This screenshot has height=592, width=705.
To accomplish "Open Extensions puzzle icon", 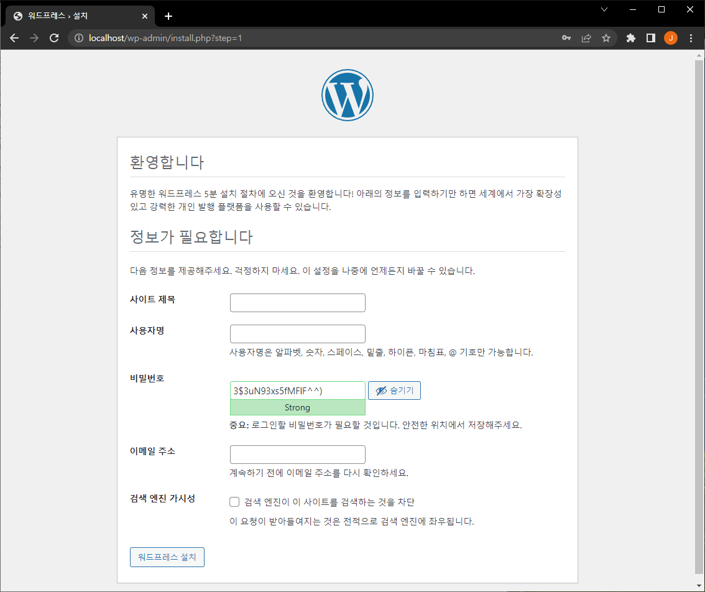I will 631,38.
